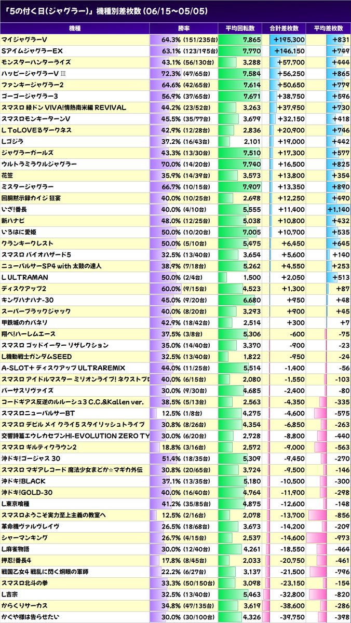
Task: Click the 押忍!番長4 machine name
Action: 17,561
